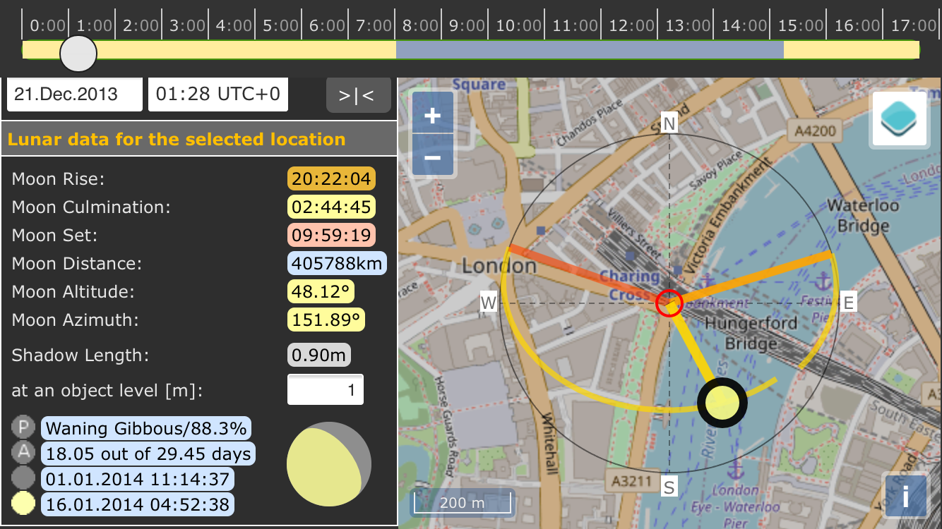
Task: Click the Waning Gibbous/88.3% label
Action: click(146, 428)
